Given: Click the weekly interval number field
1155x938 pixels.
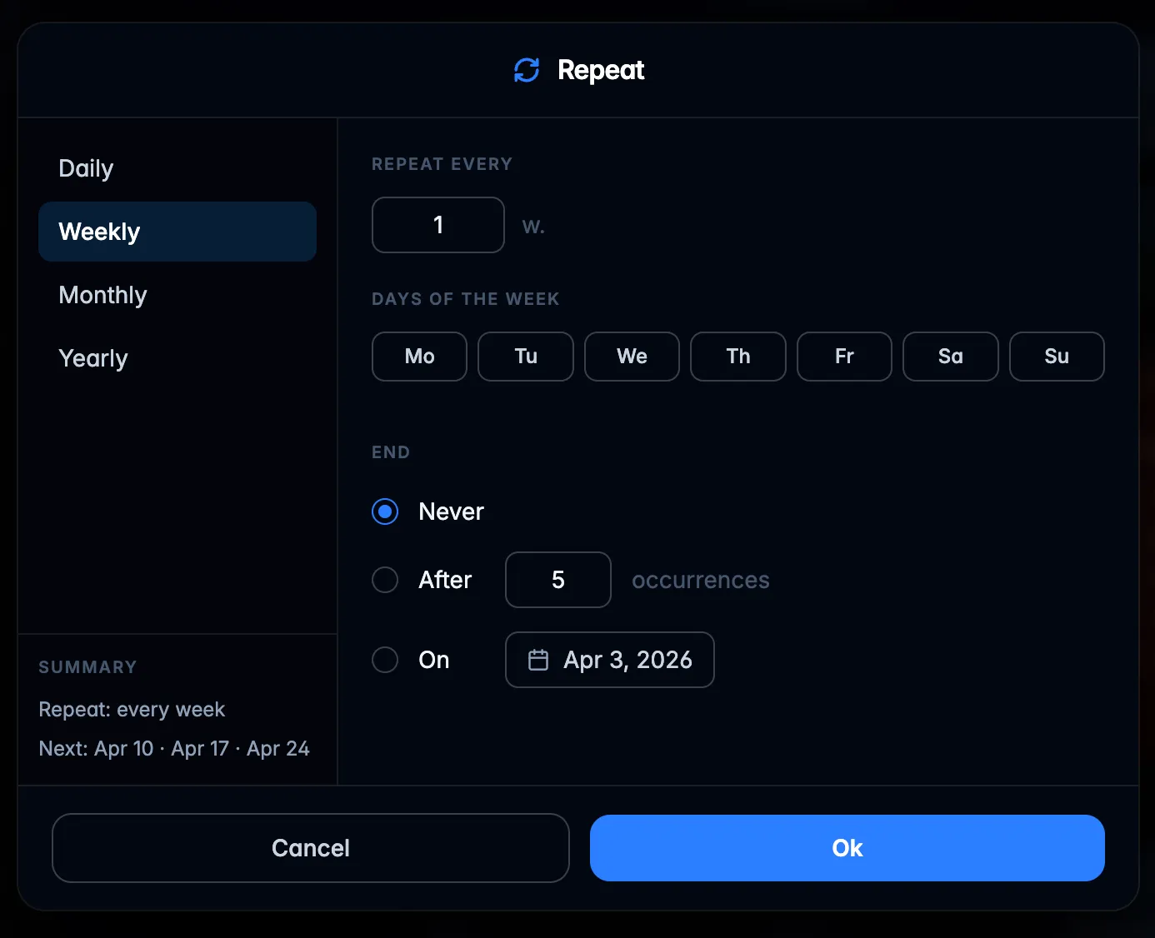Looking at the screenshot, I should click(437, 225).
